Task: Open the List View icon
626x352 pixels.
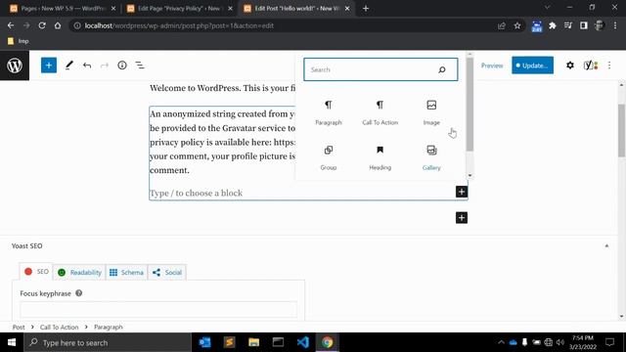Action: 140,66
